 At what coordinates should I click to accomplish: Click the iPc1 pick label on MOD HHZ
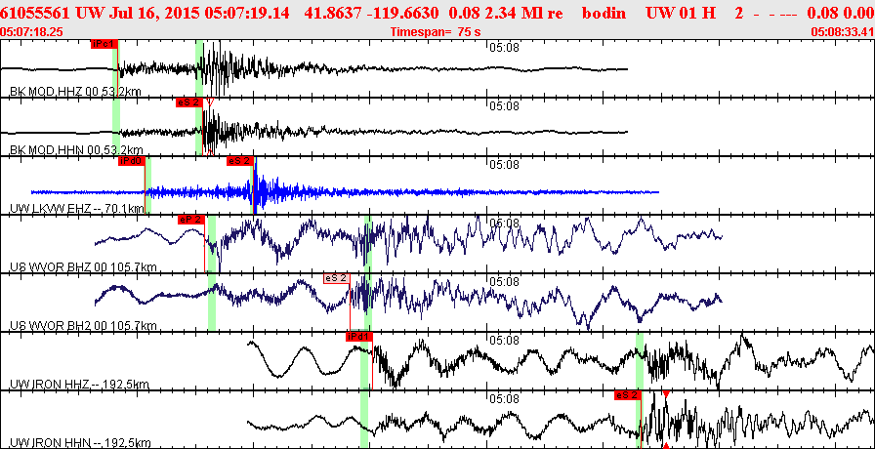pyautogui.click(x=104, y=44)
